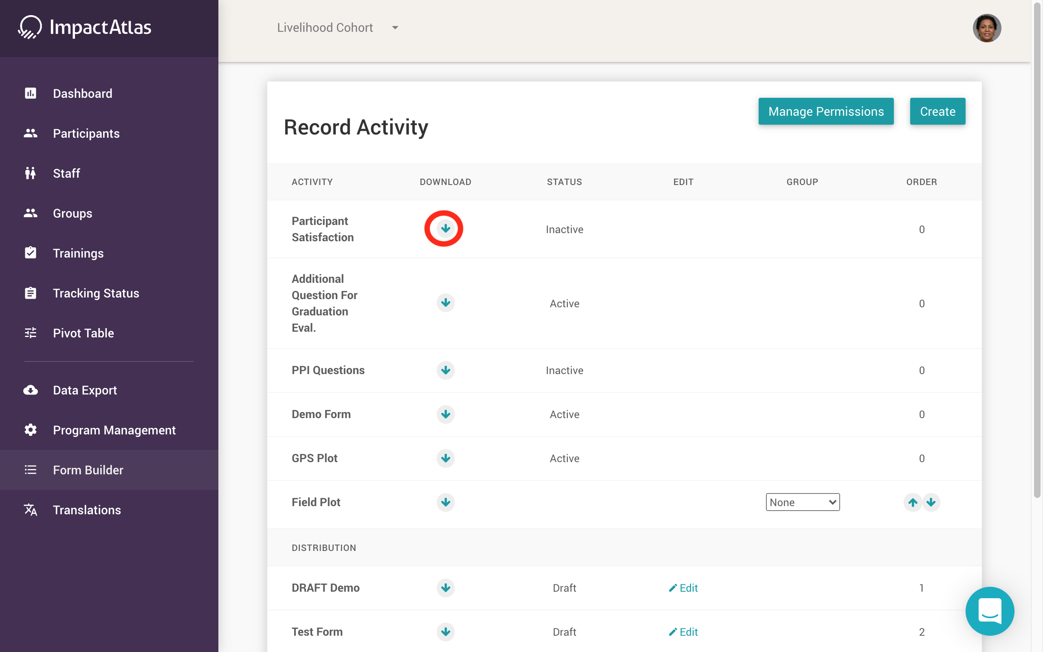Open the Field Plot group dropdown
The image size is (1043, 652).
[x=803, y=502]
